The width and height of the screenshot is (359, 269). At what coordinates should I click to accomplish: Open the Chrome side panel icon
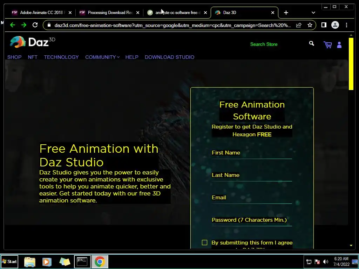pyautogui.click(x=324, y=25)
